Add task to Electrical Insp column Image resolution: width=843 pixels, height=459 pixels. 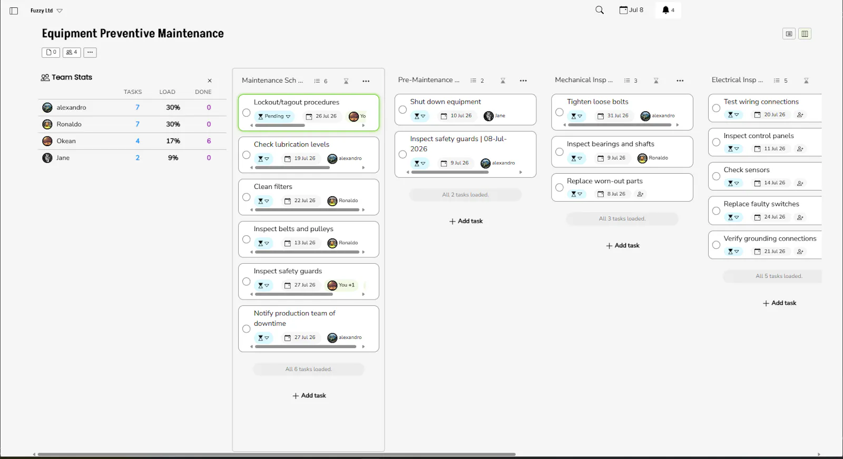tap(779, 303)
